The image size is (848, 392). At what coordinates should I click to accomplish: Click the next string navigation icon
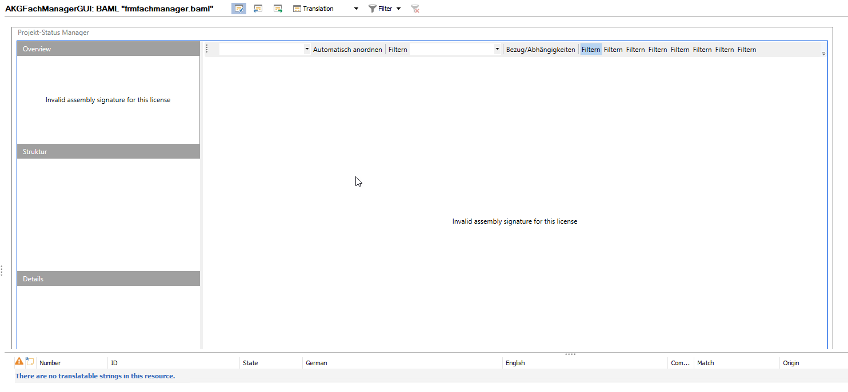pyautogui.click(x=278, y=9)
